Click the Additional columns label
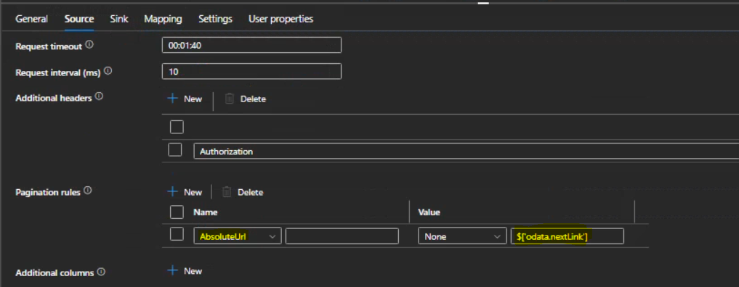The height and width of the screenshot is (287, 739). (x=55, y=273)
